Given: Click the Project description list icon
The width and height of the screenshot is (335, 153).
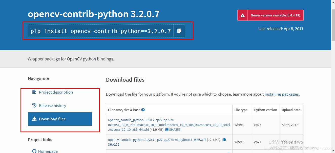Looking at the screenshot, I should 34,92.
